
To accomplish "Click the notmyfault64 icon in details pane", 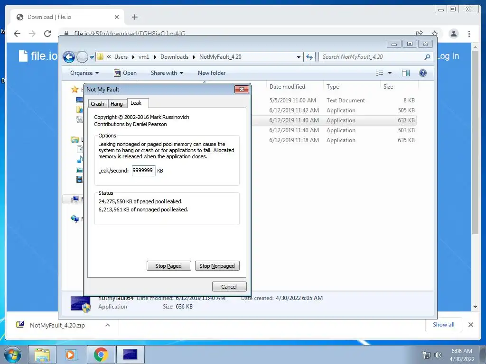I will (81, 305).
